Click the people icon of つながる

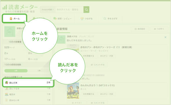point(82,18)
